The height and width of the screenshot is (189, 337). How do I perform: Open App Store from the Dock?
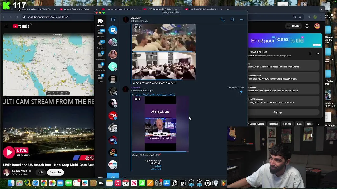[167, 183]
